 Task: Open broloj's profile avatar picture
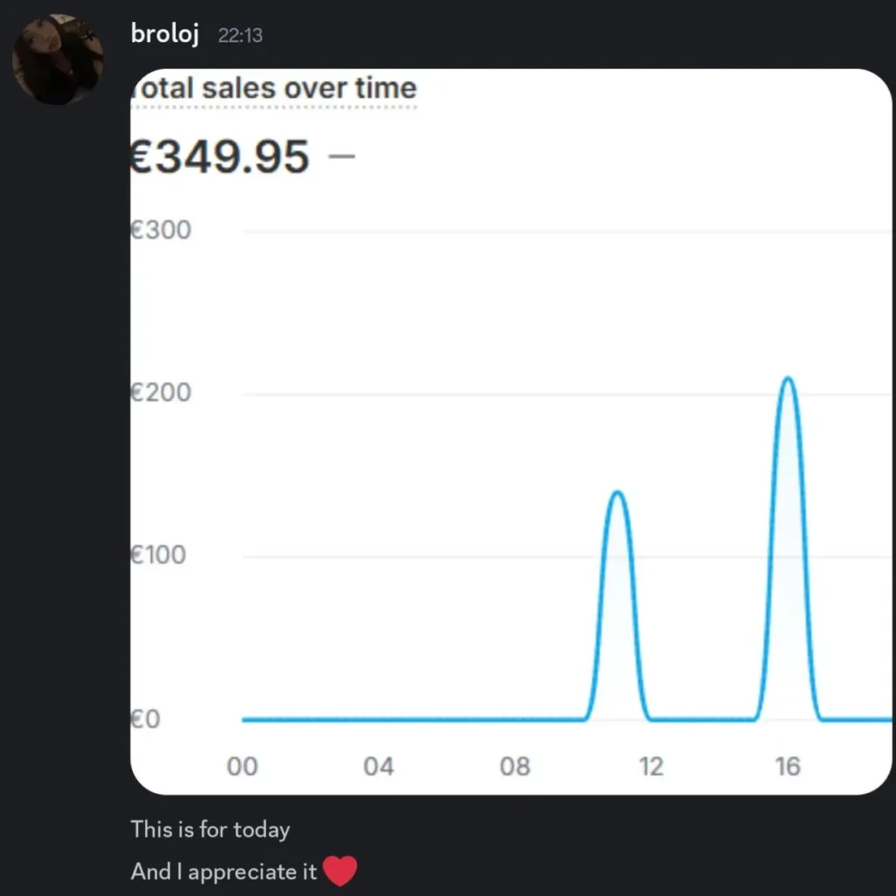point(57,58)
